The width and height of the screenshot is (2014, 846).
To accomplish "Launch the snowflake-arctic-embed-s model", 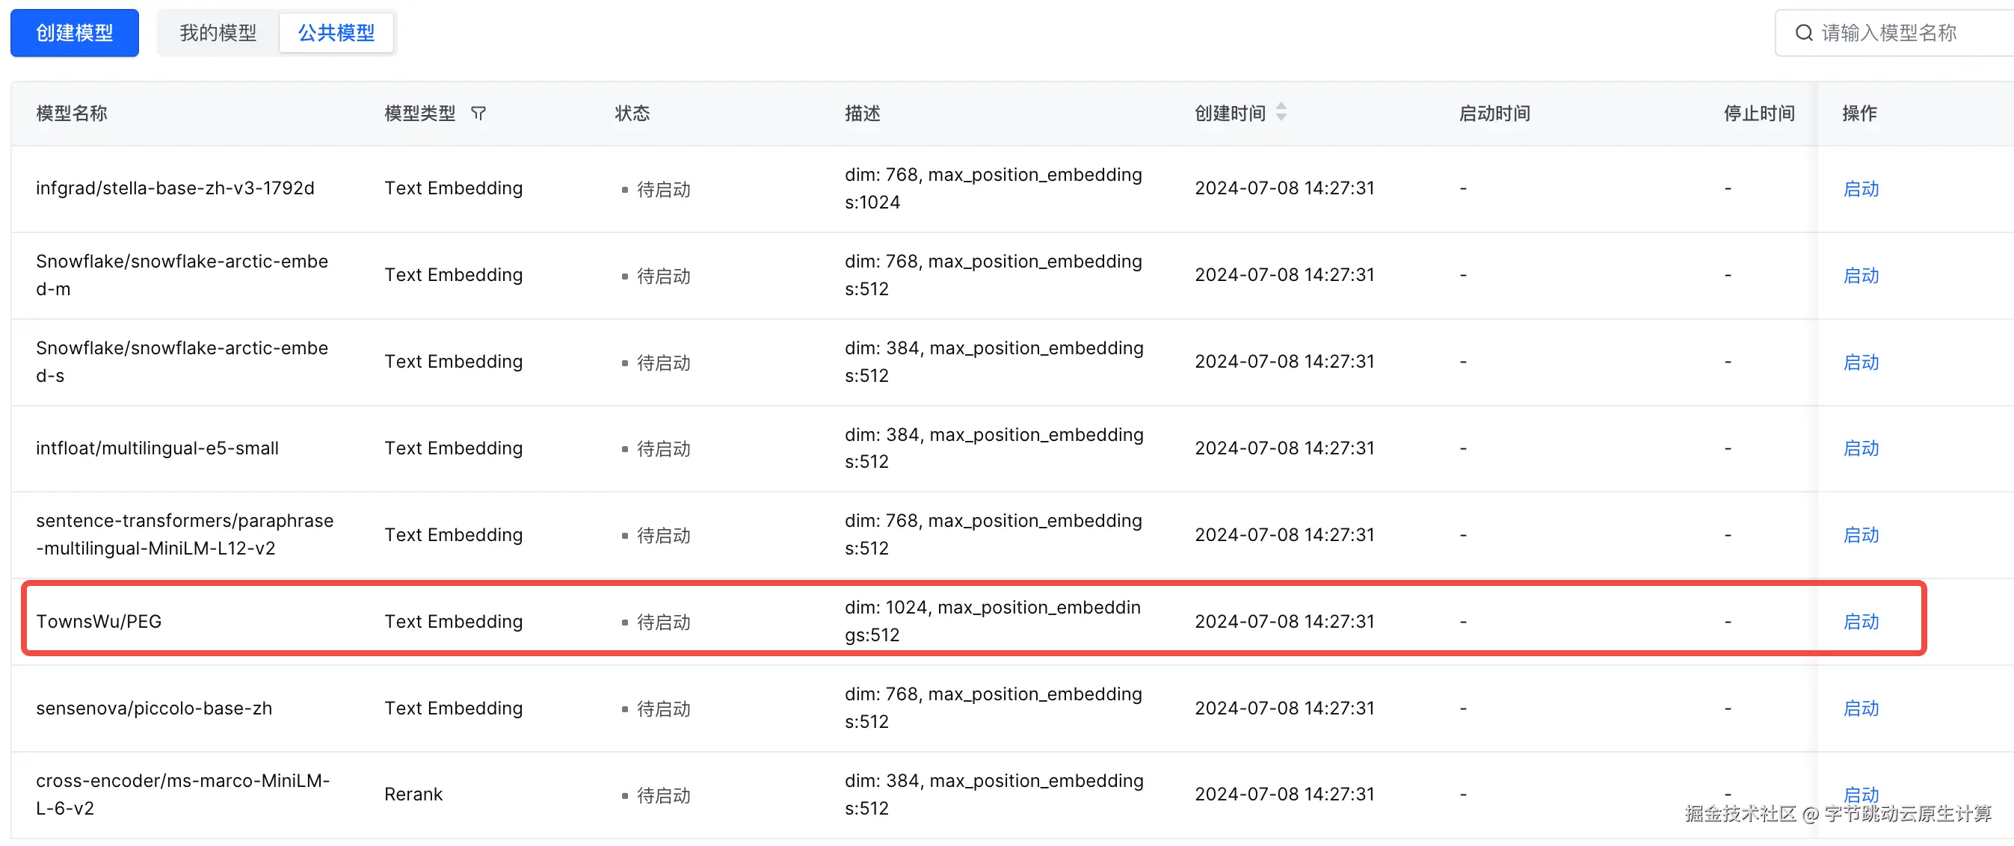I will pos(1860,362).
